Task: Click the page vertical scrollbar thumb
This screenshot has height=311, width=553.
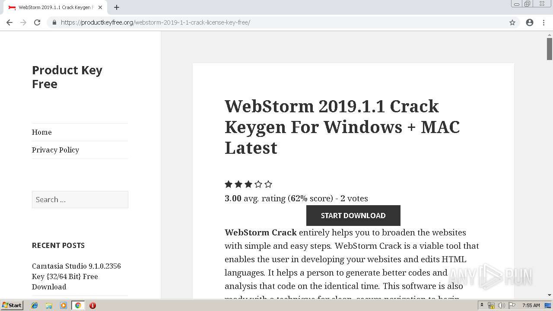Action: [550, 49]
